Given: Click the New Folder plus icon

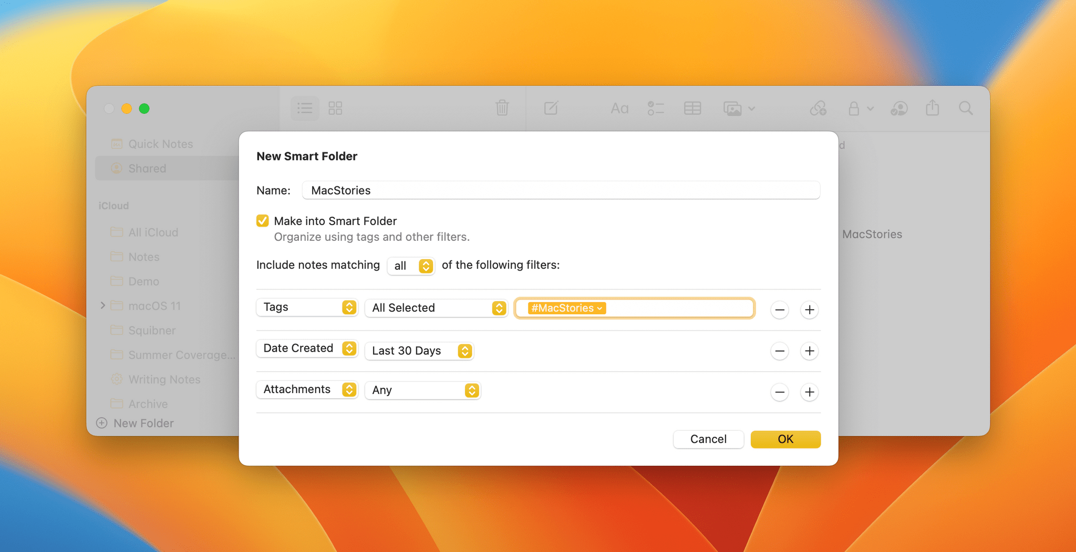Looking at the screenshot, I should click(x=102, y=423).
